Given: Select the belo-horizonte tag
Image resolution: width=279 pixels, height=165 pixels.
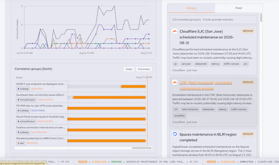Looking at the screenshot, I should pos(190,110).
